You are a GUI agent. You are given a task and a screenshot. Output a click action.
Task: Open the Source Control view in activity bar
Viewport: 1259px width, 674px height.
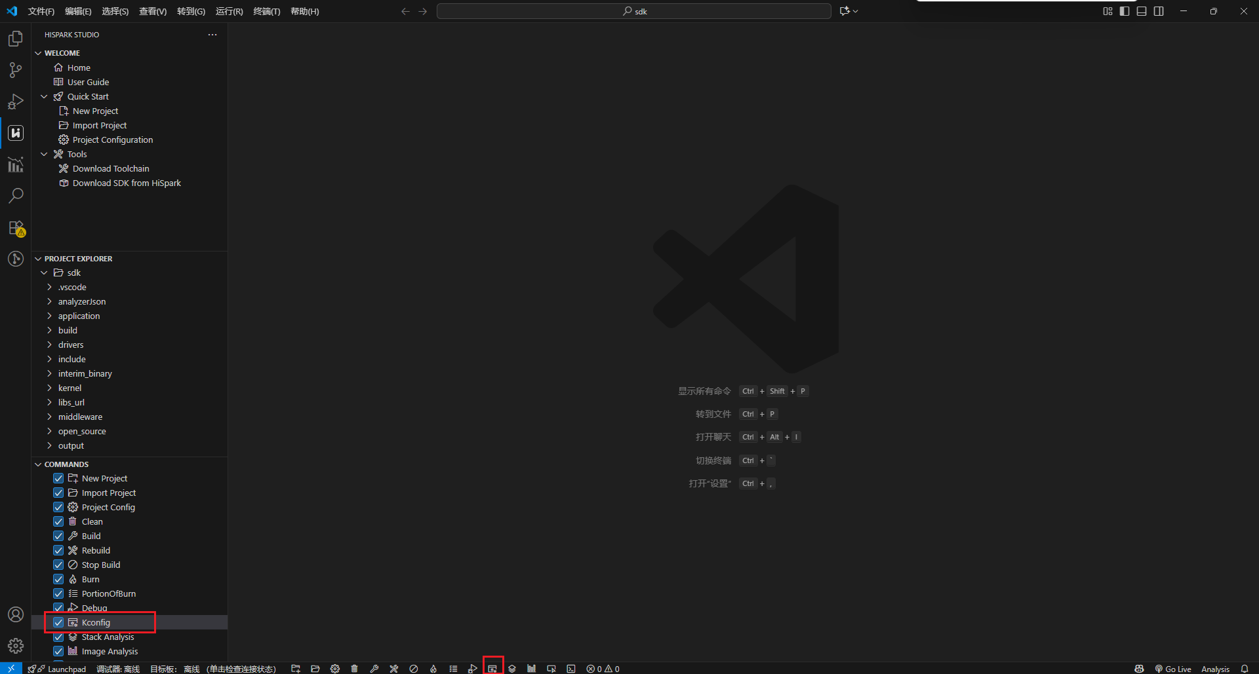(x=16, y=70)
